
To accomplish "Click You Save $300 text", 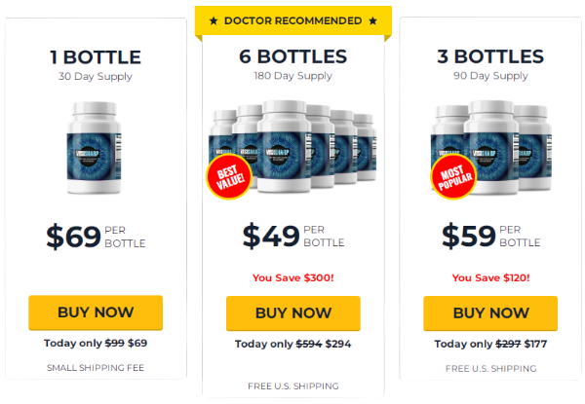I will [293, 277].
